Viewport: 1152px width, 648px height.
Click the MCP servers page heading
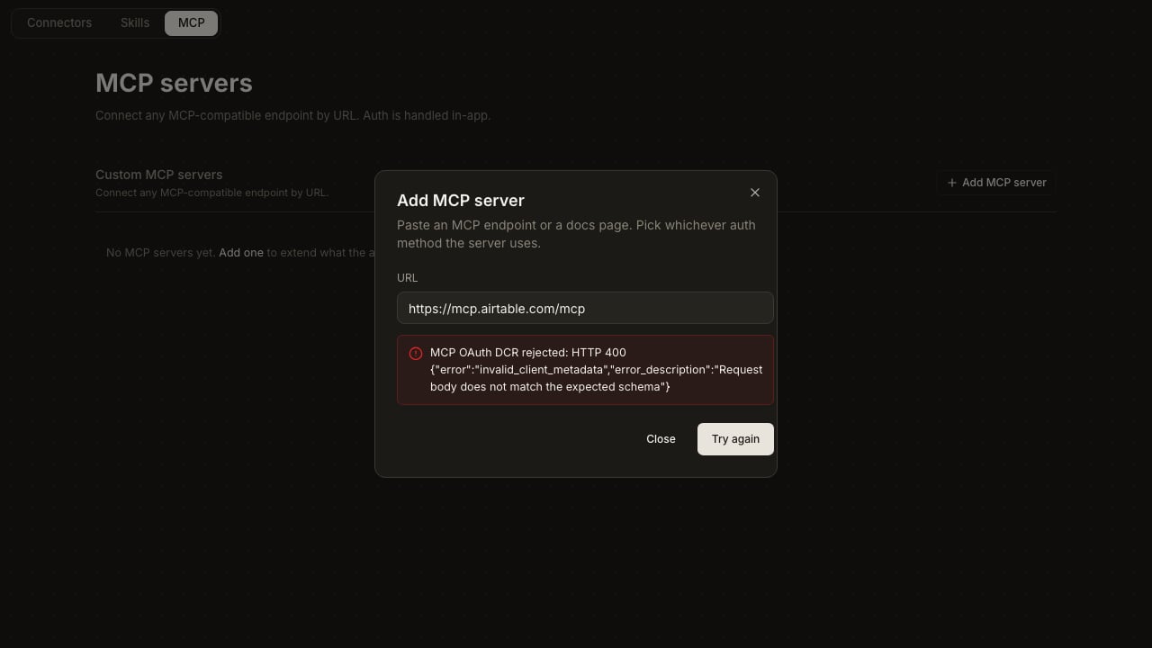point(174,83)
